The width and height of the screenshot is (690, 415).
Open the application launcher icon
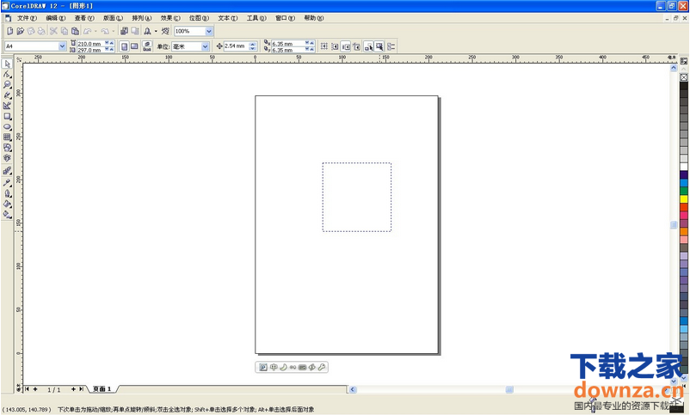(x=147, y=31)
